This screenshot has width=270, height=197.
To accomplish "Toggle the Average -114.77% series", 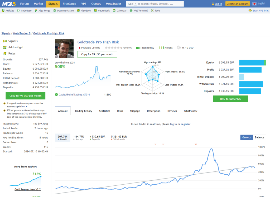I will [x=79, y=138].
